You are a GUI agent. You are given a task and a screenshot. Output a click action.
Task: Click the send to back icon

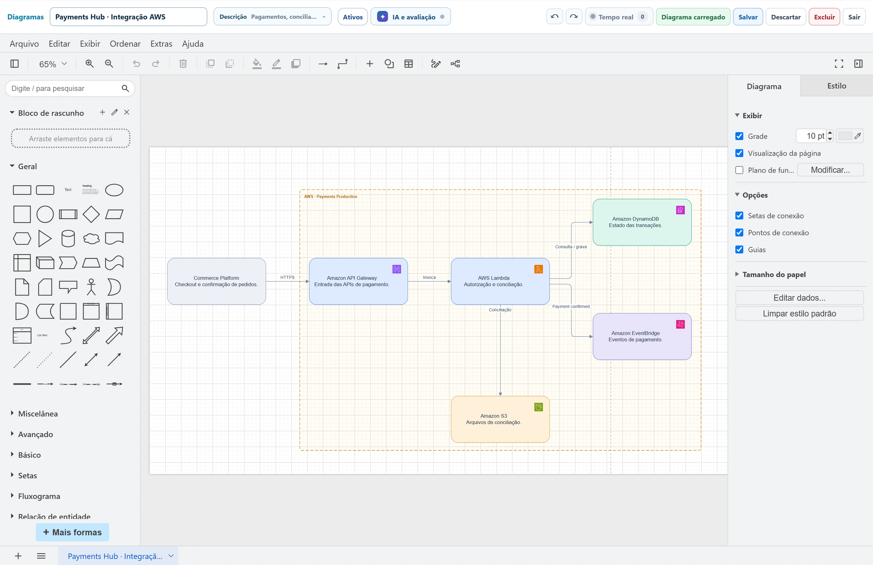pos(230,64)
